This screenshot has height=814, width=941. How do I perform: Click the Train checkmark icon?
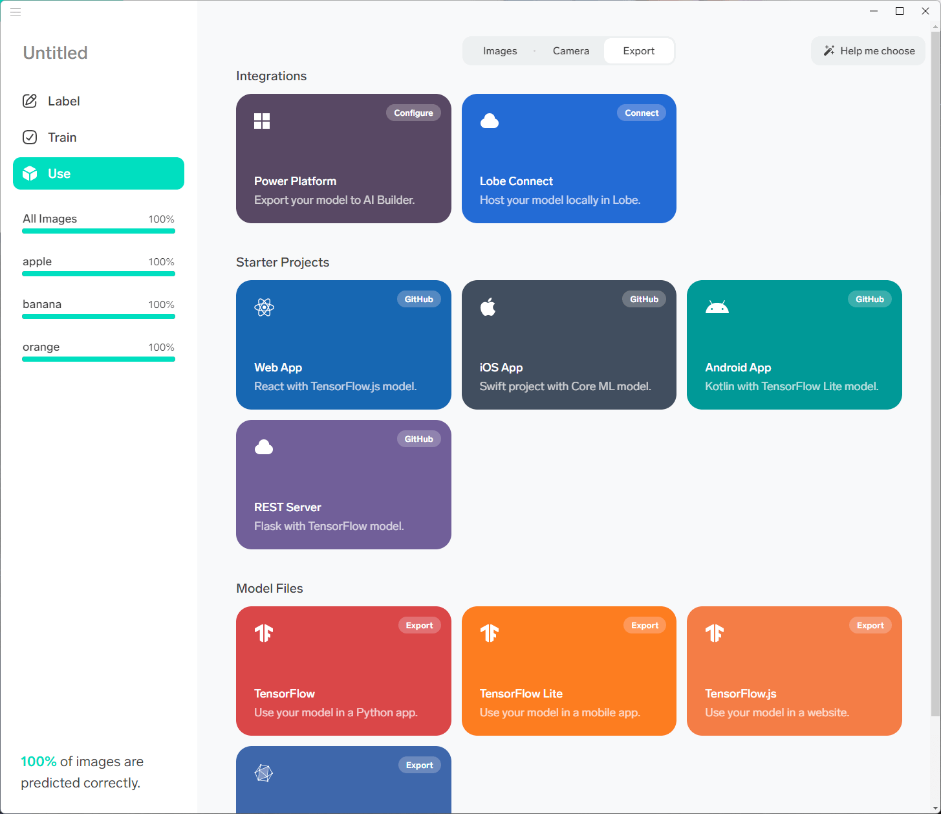(x=30, y=137)
